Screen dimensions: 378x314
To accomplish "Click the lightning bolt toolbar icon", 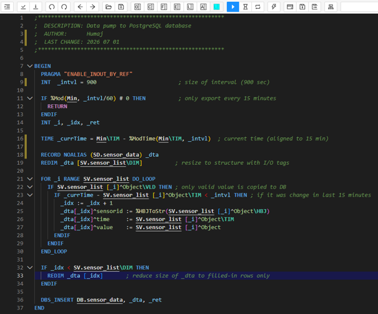I will 274,7.
